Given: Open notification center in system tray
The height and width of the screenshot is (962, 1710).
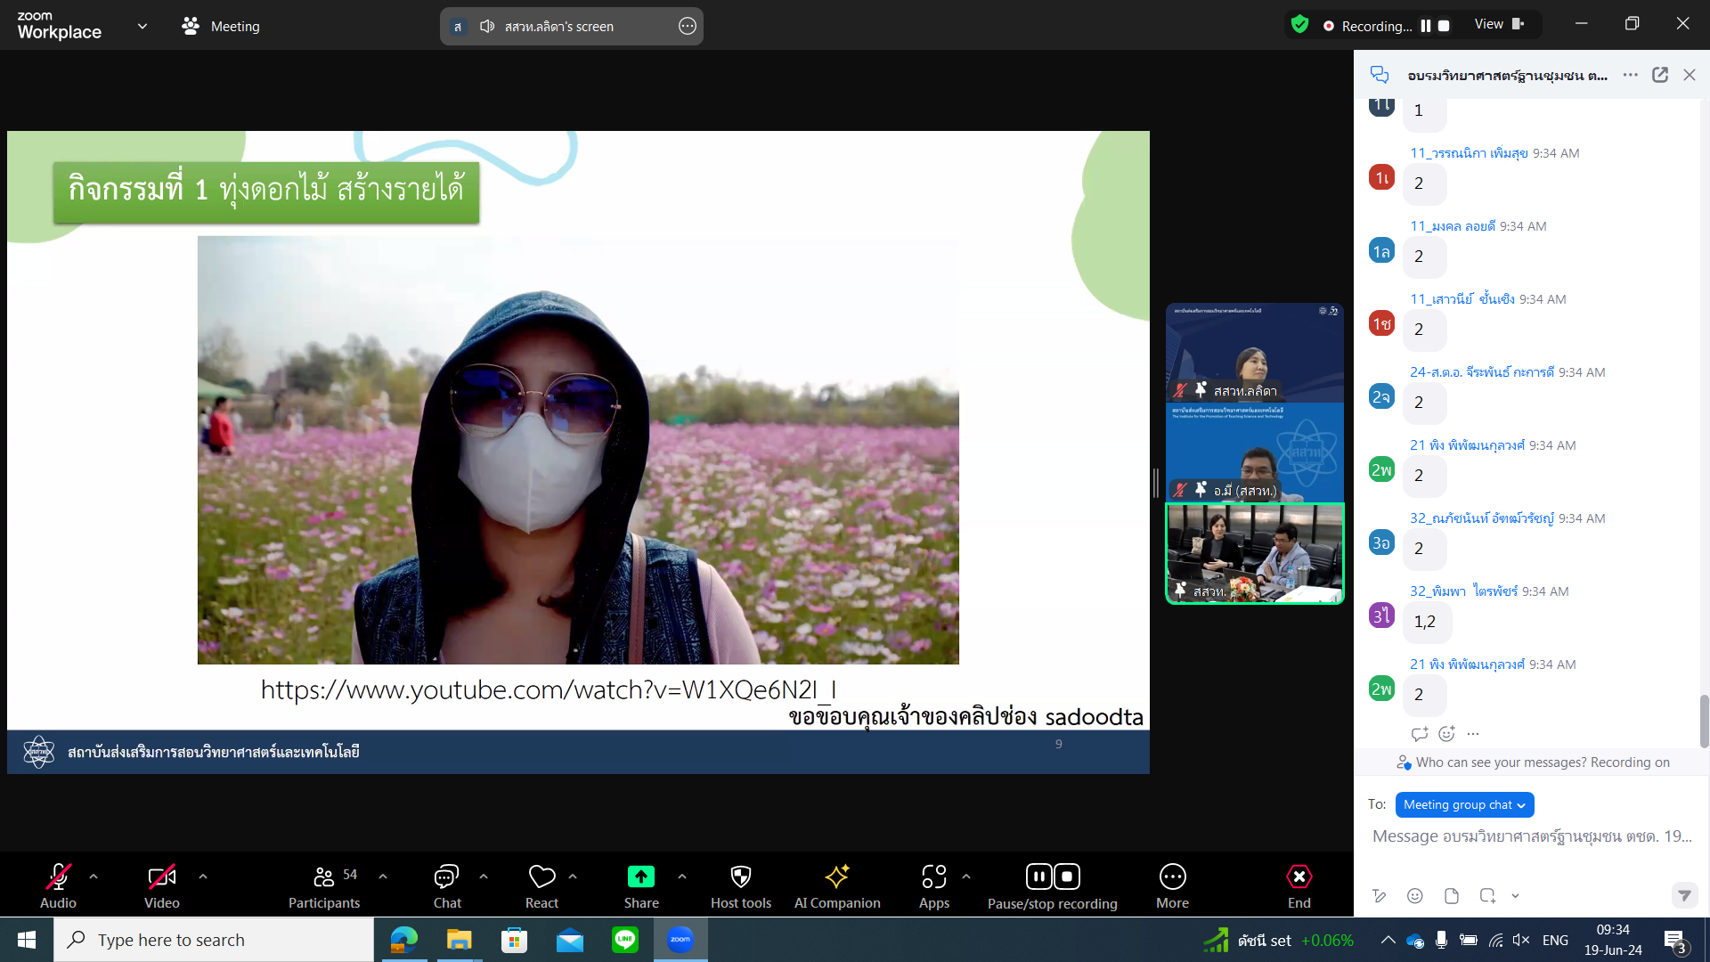Looking at the screenshot, I should 1675,941.
